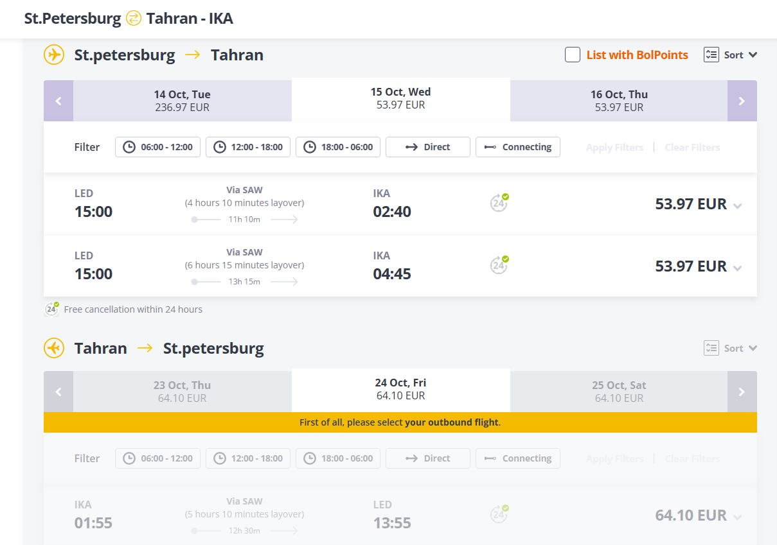Select the 16 Oct, Thu date tab
This screenshot has height=545, width=777.
click(619, 101)
